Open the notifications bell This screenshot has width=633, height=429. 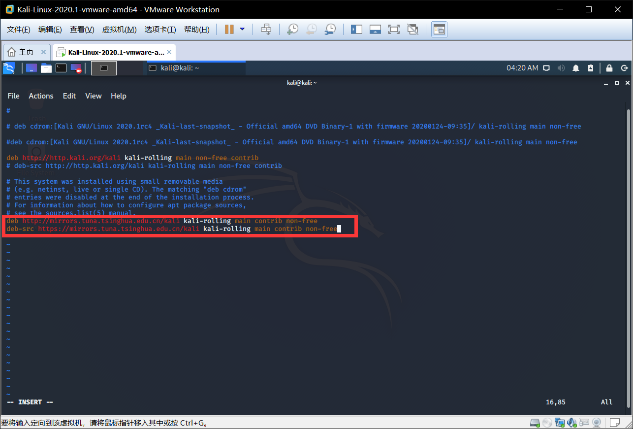[x=576, y=68]
